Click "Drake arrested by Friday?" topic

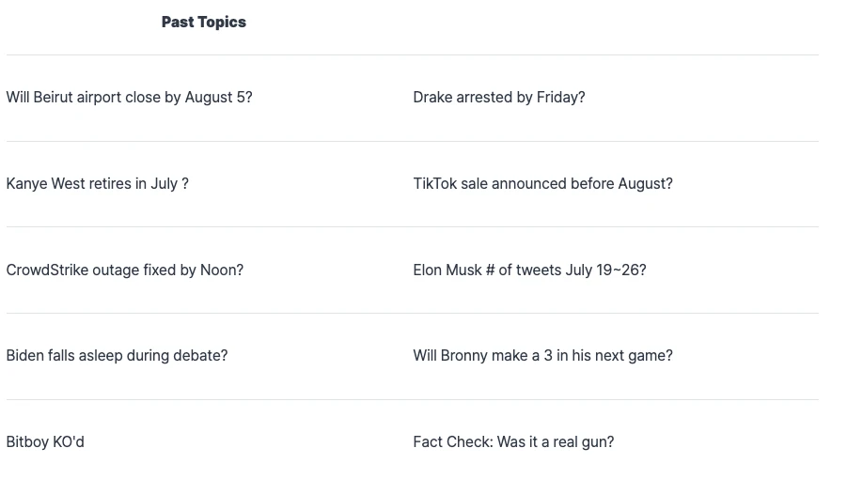[x=498, y=98]
